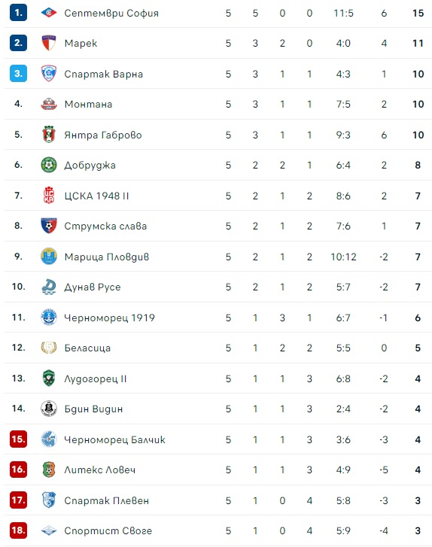
Task: Click the light blue position 3 badge
Action: click(19, 74)
